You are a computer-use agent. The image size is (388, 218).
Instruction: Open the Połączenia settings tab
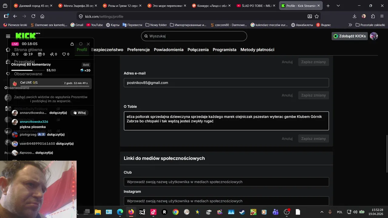(198, 50)
